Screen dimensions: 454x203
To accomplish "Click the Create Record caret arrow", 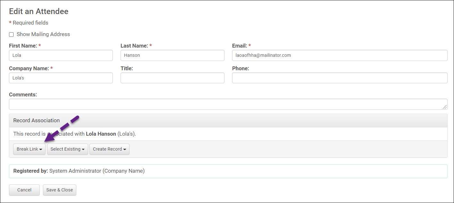I will coord(125,149).
